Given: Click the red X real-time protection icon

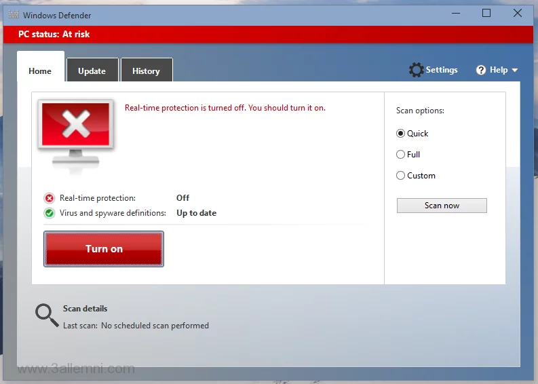Looking at the screenshot, I should [x=50, y=198].
